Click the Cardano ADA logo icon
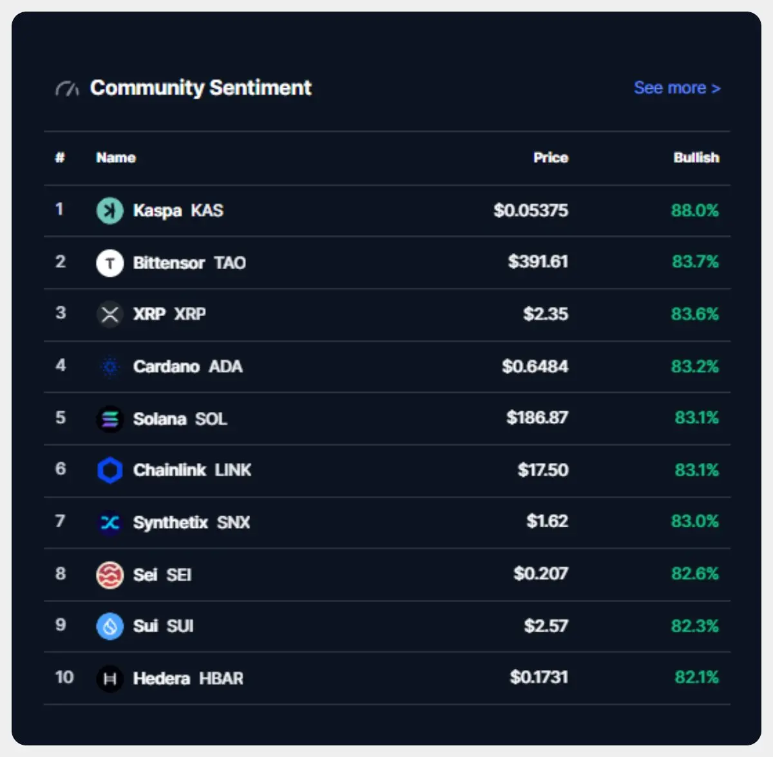773x757 pixels. coord(110,367)
